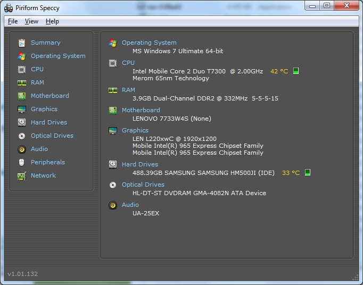This screenshot has width=363, height=285.
Task: Click the Optical Drives disc icon in the summary pane
Action: point(113,185)
